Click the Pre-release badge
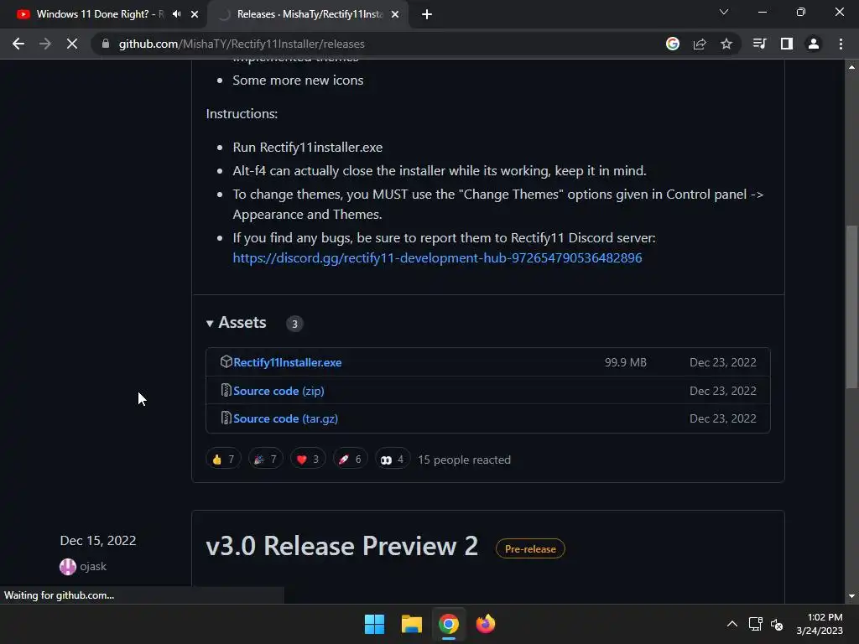The image size is (859, 644). tap(530, 548)
